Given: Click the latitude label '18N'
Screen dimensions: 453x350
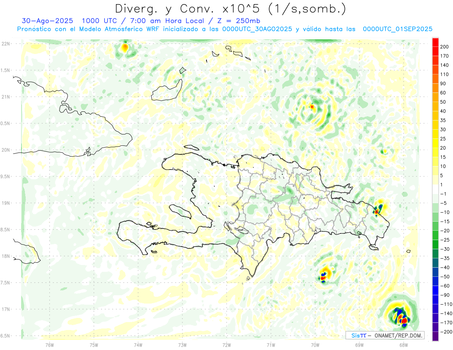Looking at the screenshot, I should (x=6, y=256).
